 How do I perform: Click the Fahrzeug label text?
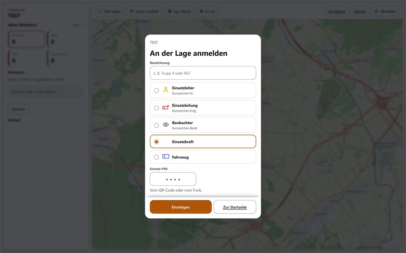tap(180, 157)
